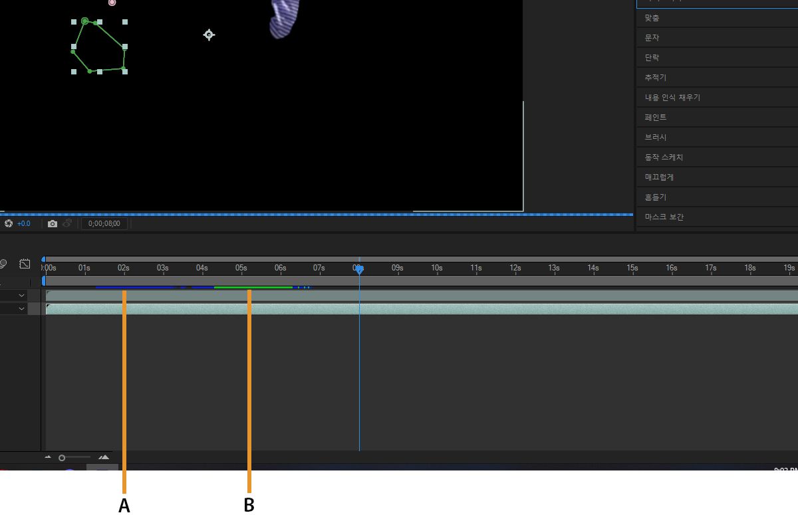Click the 12s mark on the time ruler
The image size is (798, 515).
[x=515, y=268]
